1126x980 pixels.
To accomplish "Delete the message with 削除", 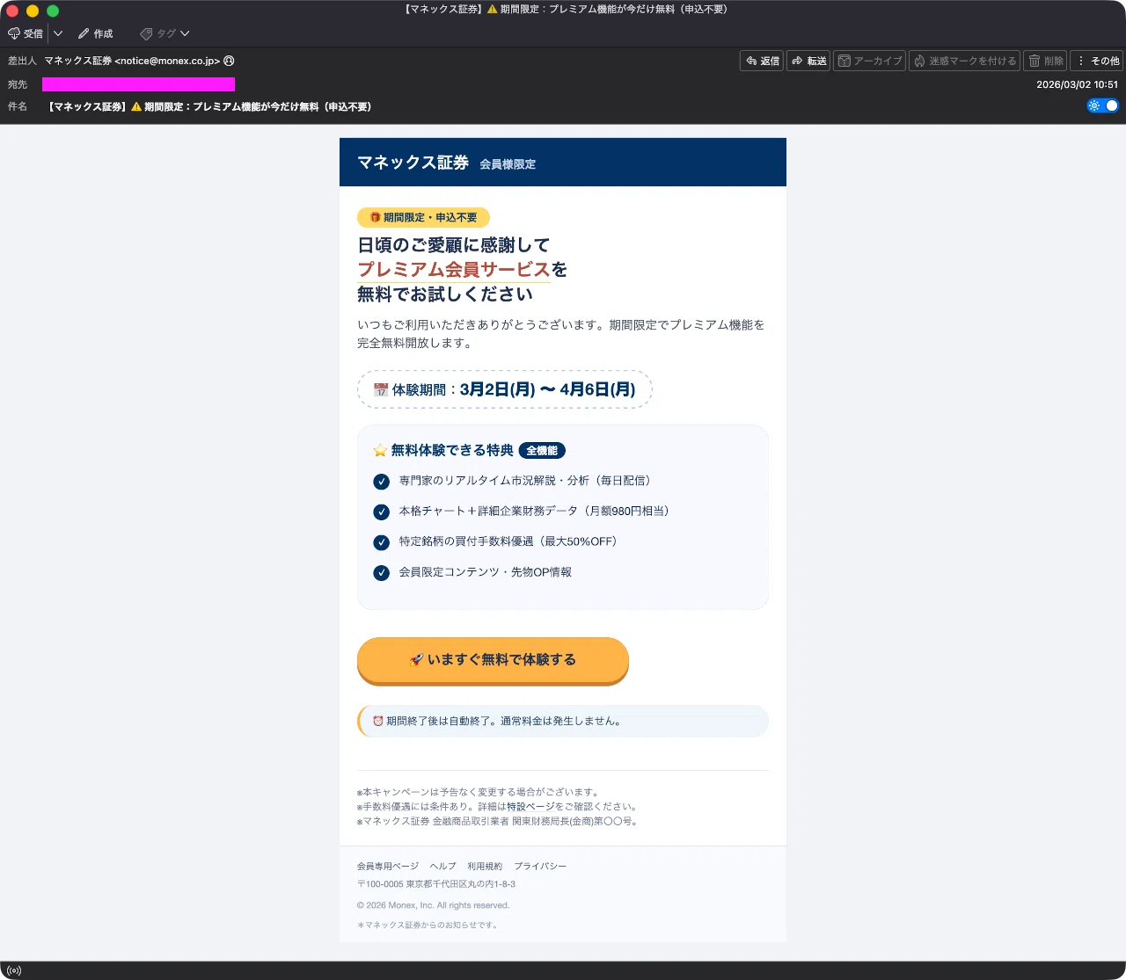I will coord(1045,61).
